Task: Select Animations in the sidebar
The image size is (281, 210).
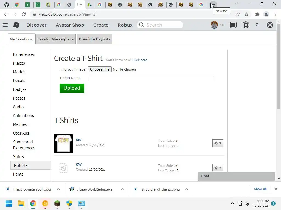Action: pos(24,116)
